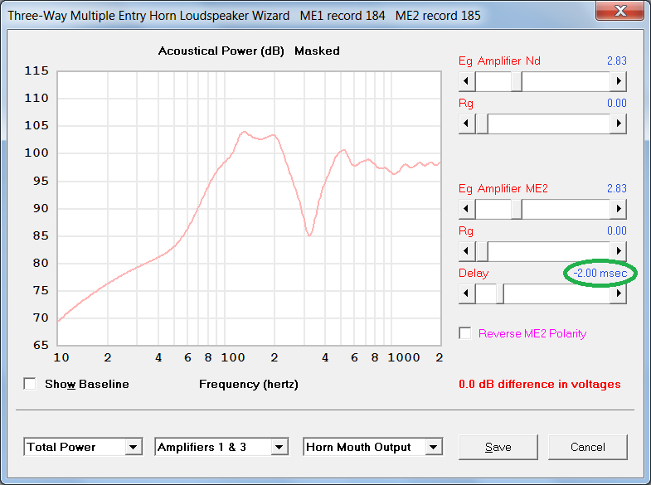Select the Eg Amplifier ME2 slider thumb
The image size is (651, 485).
click(517, 209)
